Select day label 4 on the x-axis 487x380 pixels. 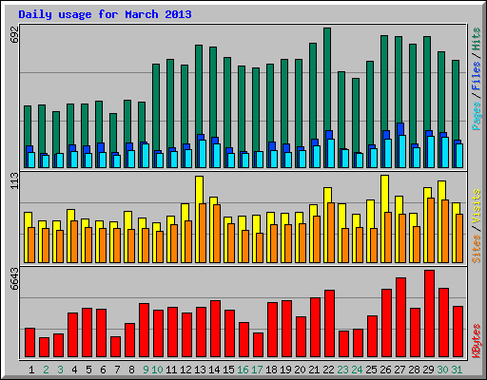click(x=74, y=370)
